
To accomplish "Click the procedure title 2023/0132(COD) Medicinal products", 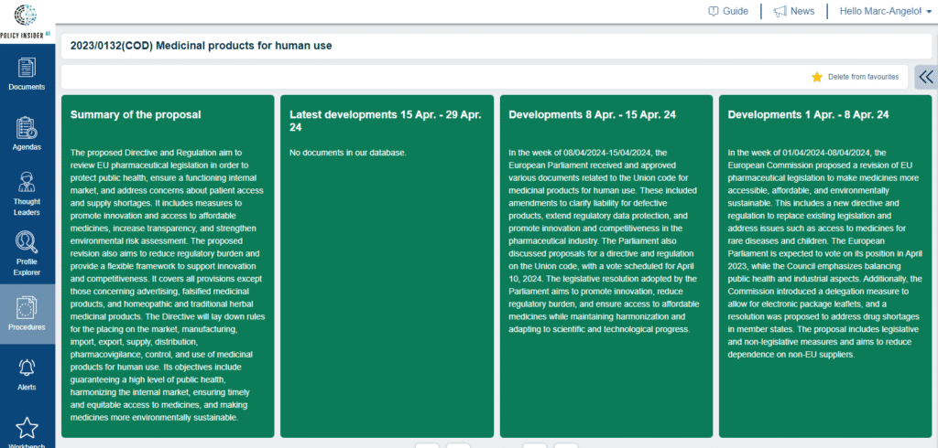I will (x=201, y=46).
